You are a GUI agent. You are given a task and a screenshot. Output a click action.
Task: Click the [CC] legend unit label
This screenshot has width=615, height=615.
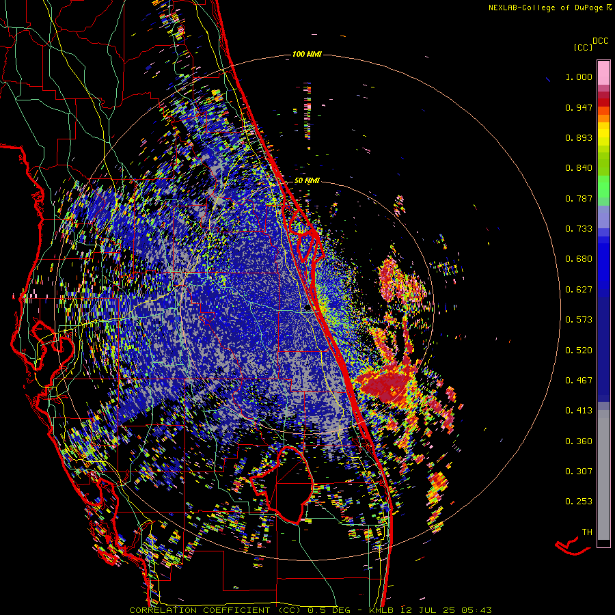click(583, 48)
